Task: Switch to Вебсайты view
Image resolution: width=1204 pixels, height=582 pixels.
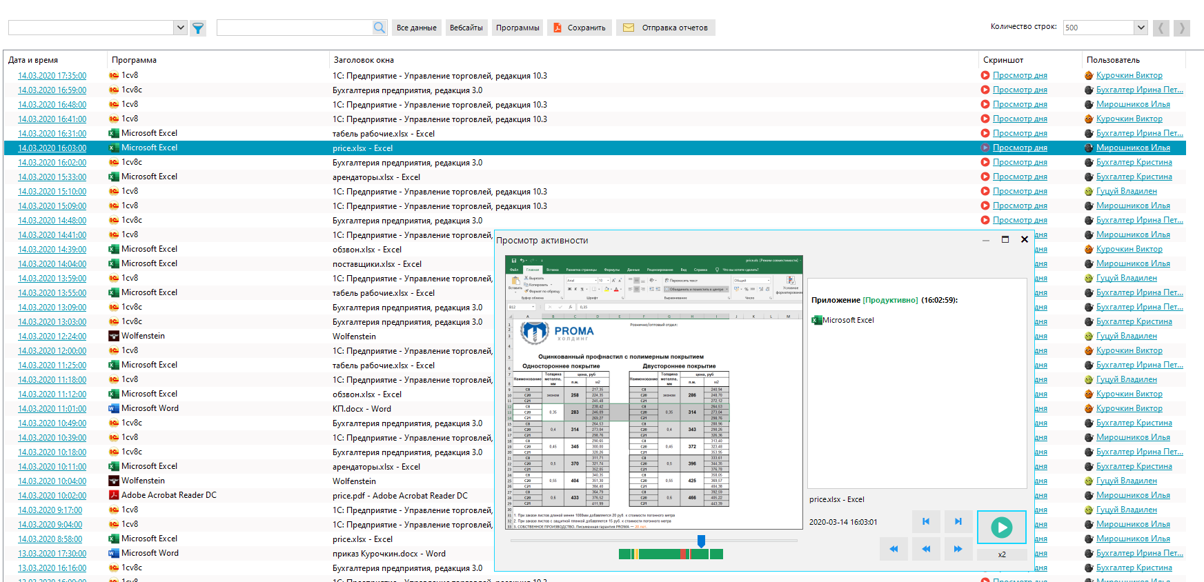Action: (x=466, y=28)
